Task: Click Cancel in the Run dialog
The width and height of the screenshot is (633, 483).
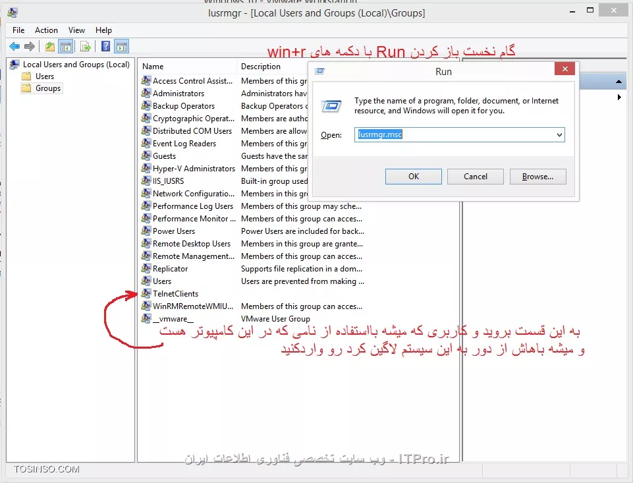Action: (476, 177)
